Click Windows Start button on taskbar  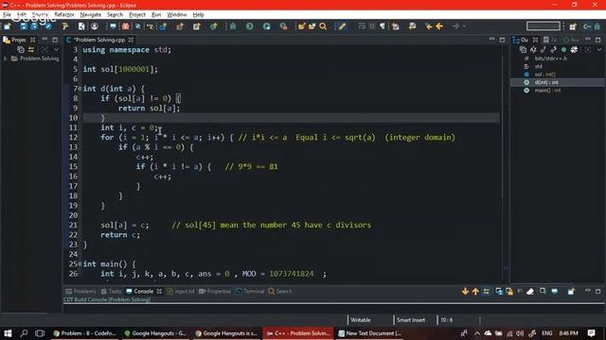pos(8,333)
